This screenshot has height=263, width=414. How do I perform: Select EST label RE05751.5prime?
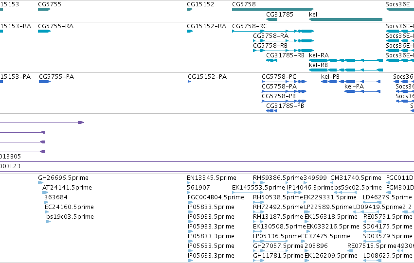388,217
